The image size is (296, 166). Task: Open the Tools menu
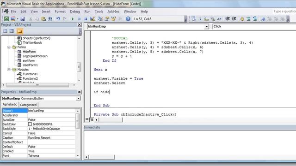tap(99, 12)
